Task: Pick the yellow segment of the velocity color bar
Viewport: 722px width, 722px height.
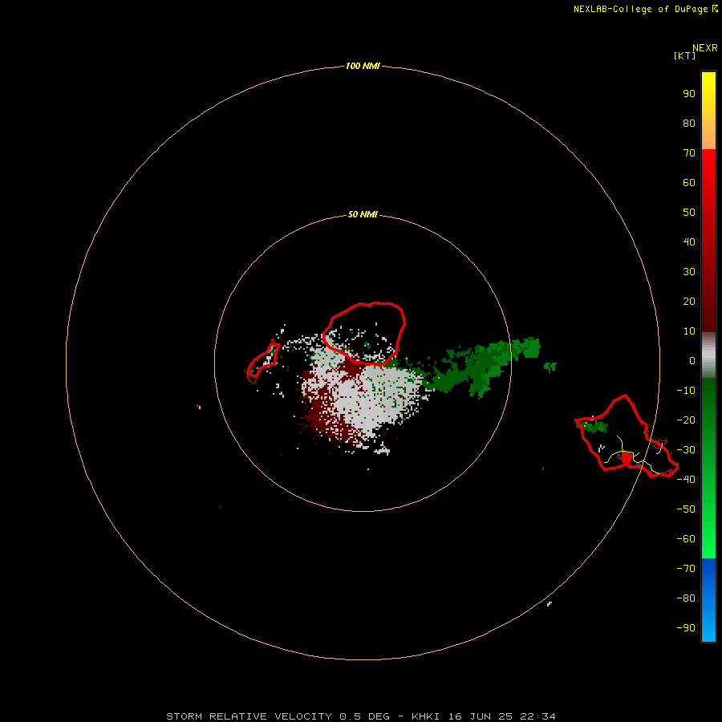Action: (x=708, y=87)
